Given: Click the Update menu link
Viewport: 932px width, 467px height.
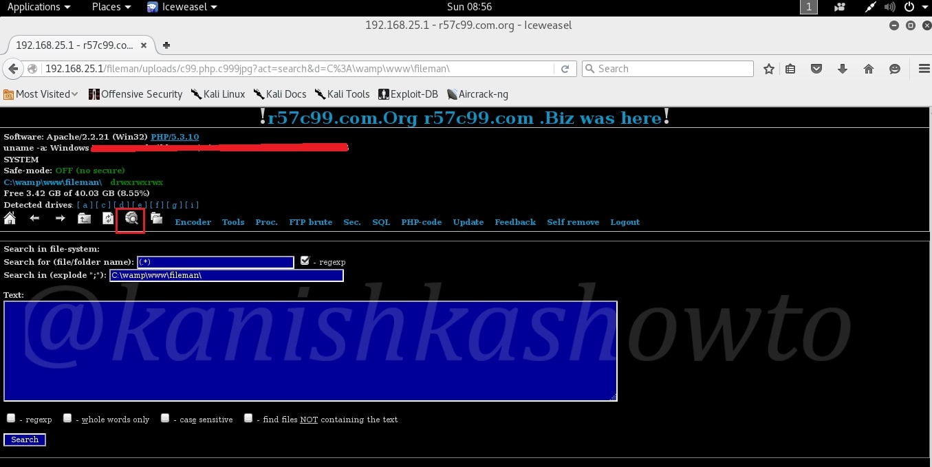Looking at the screenshot, I should click(x=468, y=222).
